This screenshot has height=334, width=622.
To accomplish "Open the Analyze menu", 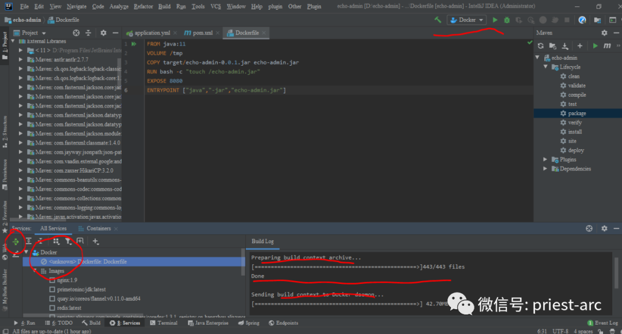I will [119, 6].
